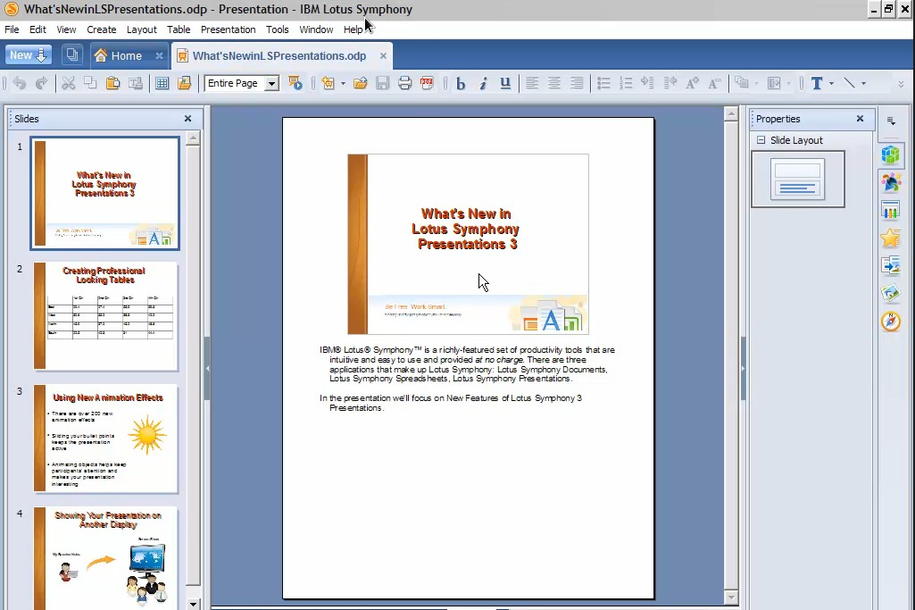Select the What'sNewinLSPresentations.odp tab

coord(280,55)
